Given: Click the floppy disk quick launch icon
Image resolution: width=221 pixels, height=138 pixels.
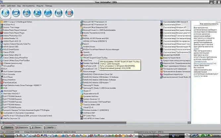Looking at the screenshot, I should pos(45,136).
